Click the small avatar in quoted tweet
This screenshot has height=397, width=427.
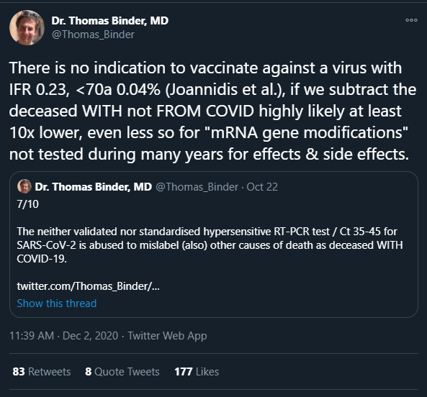(24, 186)
